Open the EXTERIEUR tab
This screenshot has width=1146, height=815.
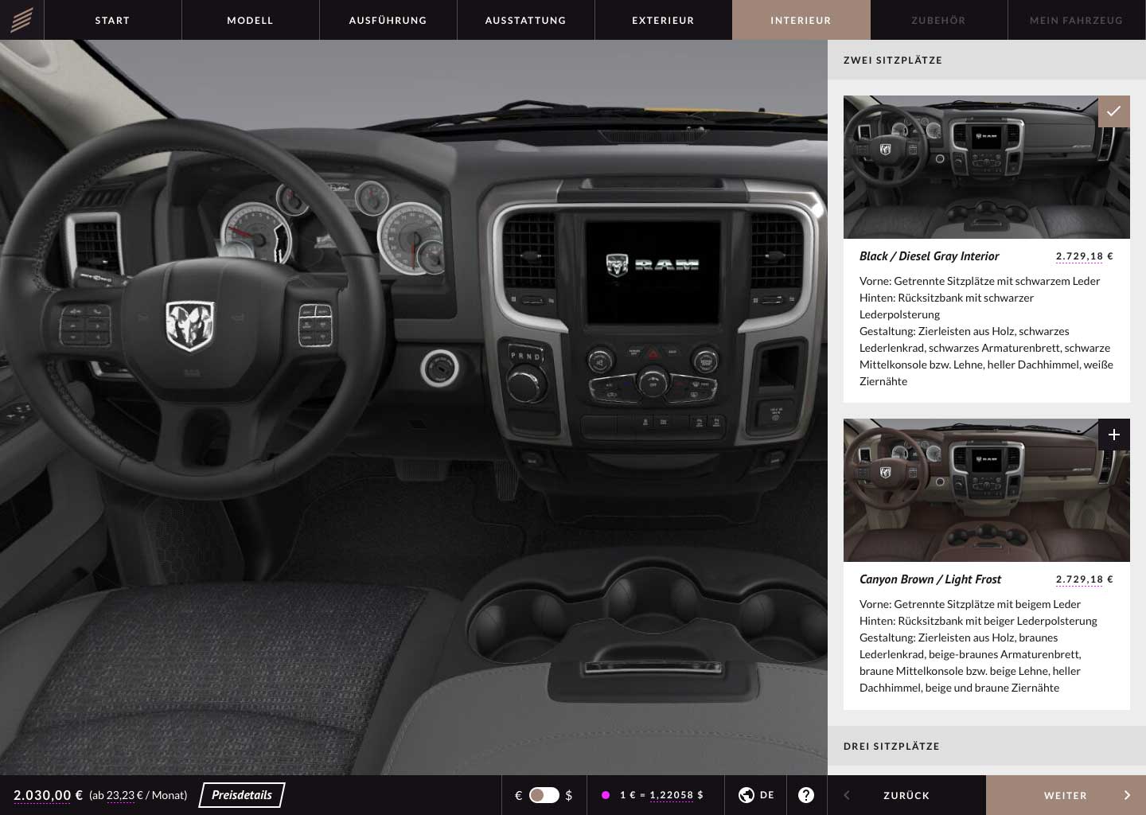click(663, 20)
